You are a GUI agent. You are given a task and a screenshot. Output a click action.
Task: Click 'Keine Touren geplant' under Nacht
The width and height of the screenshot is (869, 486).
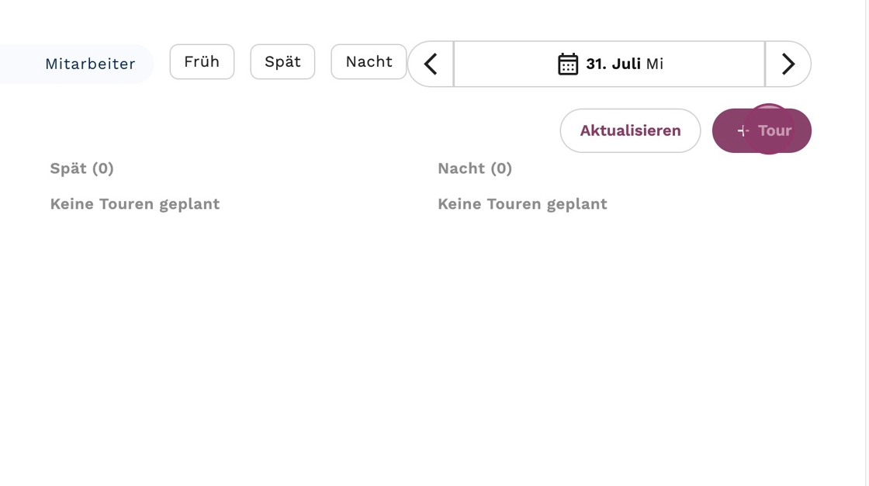point(522,204)
